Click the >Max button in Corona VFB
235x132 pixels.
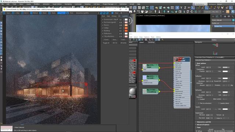pos(16,13)
